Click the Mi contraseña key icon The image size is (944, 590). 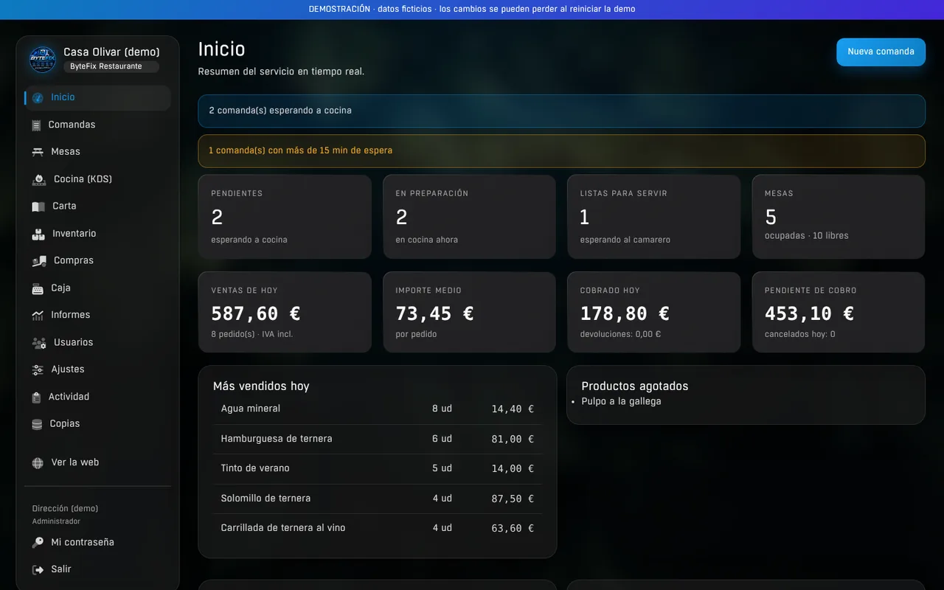[38, 543]
